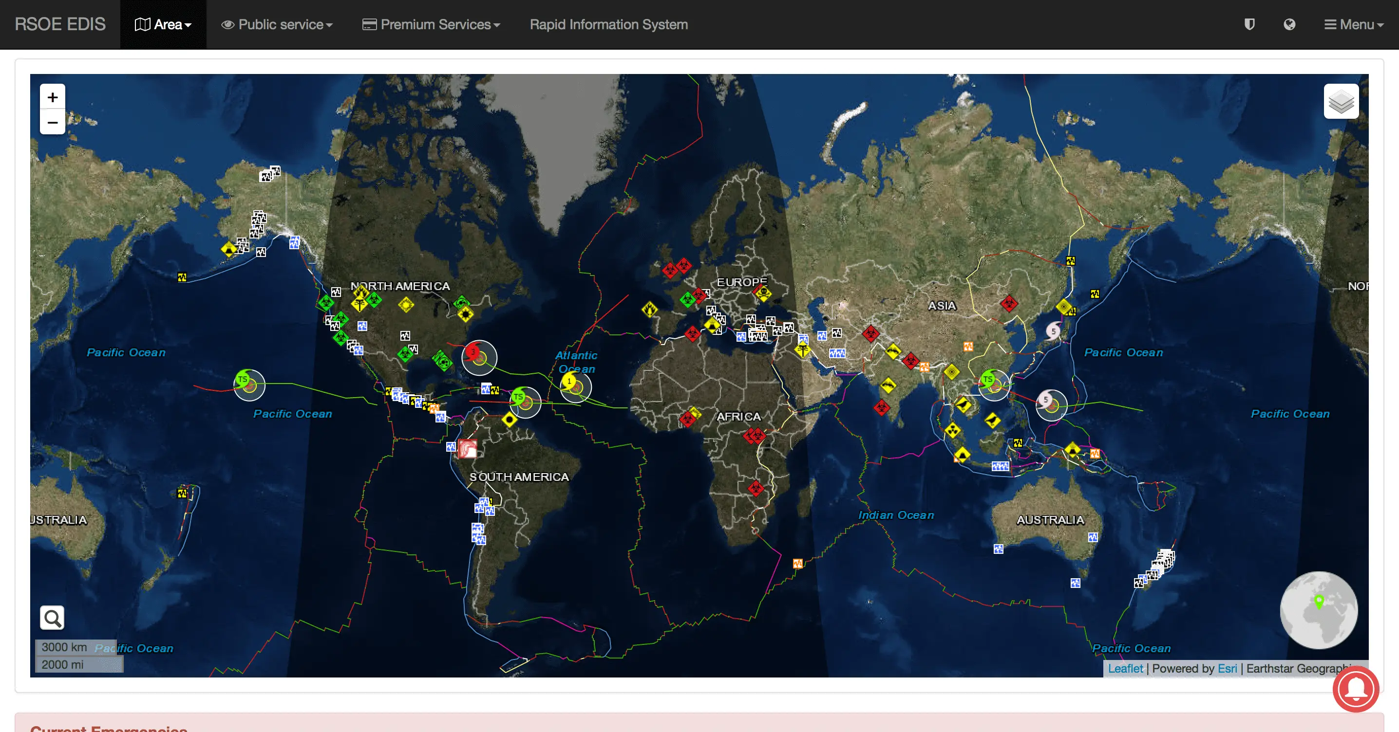Click the red fire event marker in South America

[x=467, y=449]
